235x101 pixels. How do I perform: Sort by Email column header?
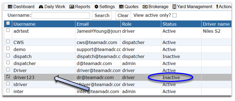click(98, 24)
